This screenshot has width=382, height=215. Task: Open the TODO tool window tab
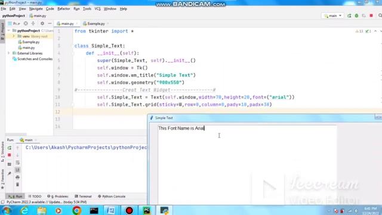(x=35, y=196)
